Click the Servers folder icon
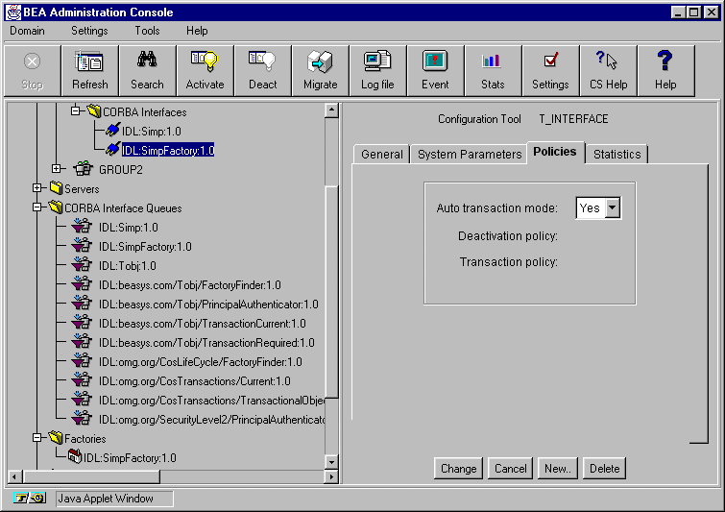Image resolution: width=725 pixels, height=512 pixels. (x=56, y=187)
